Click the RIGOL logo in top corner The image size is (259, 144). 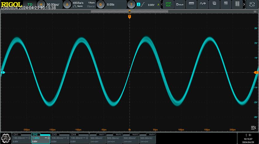(x=11, y=4)
